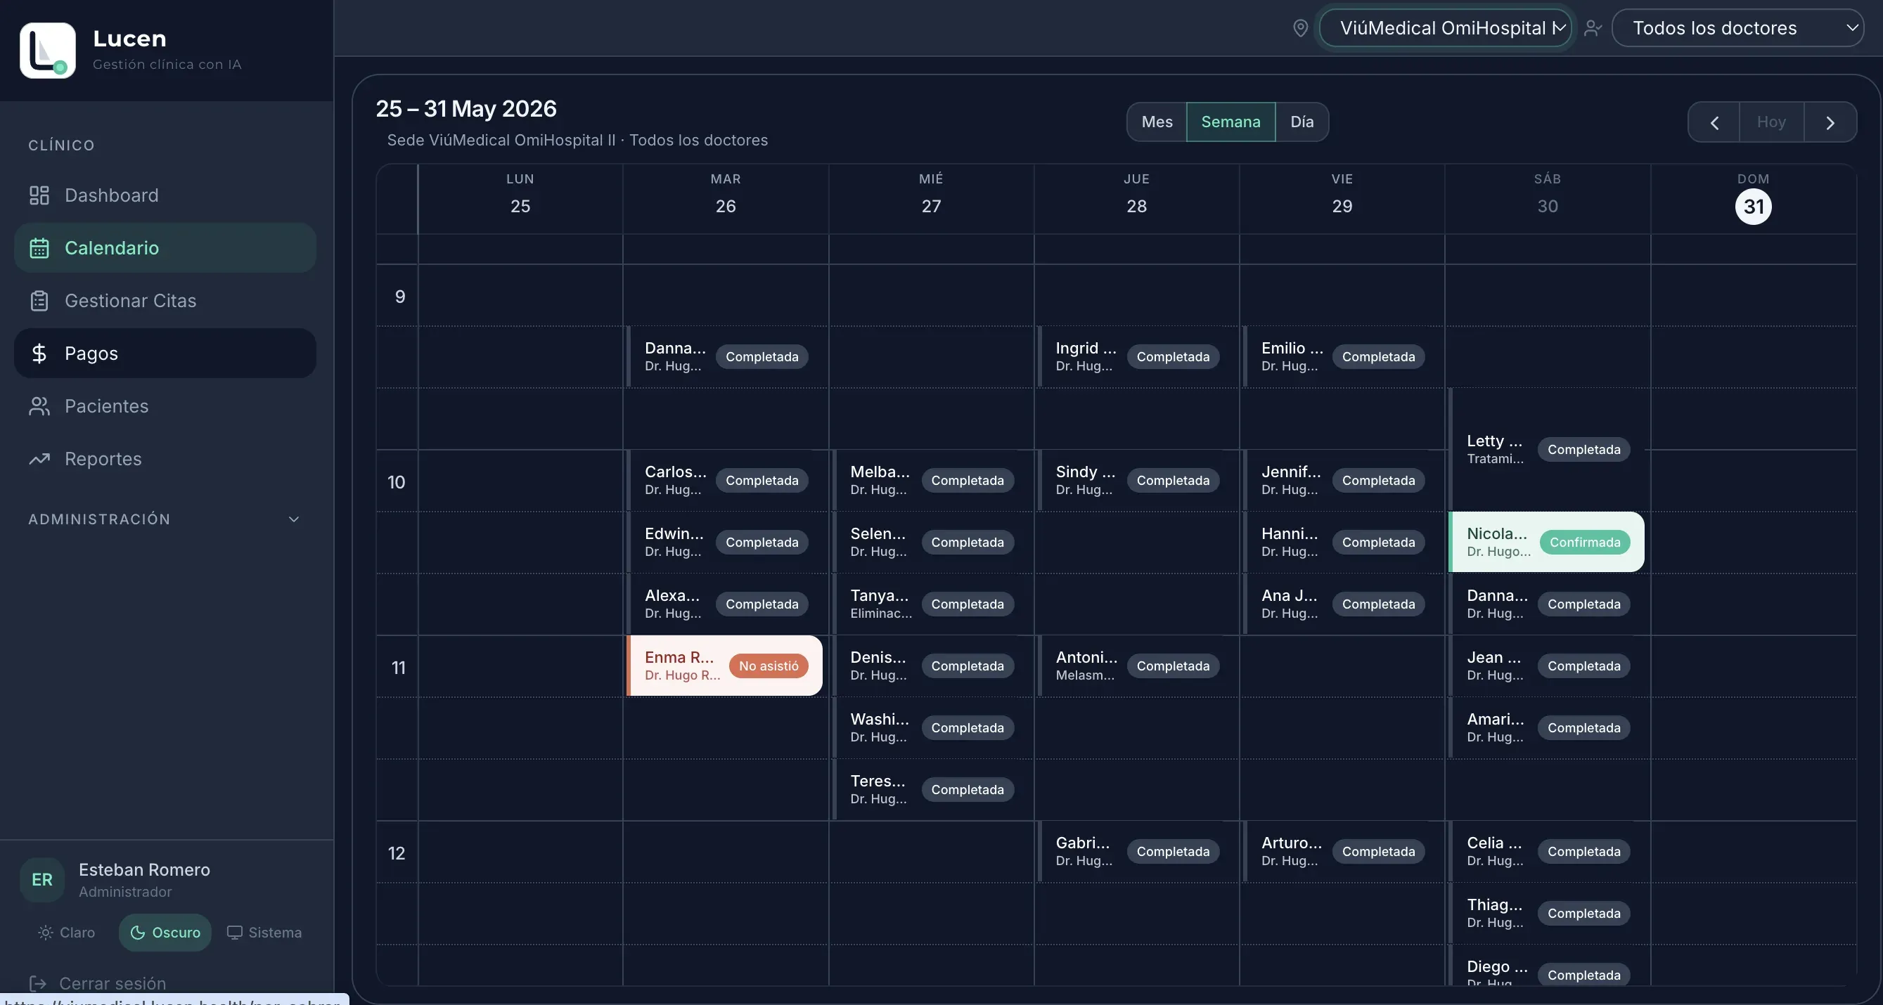This screenshot has width=1883, height=1005.
Task: Open Enma R. No asistió appointment
Action: pos(724,666)
